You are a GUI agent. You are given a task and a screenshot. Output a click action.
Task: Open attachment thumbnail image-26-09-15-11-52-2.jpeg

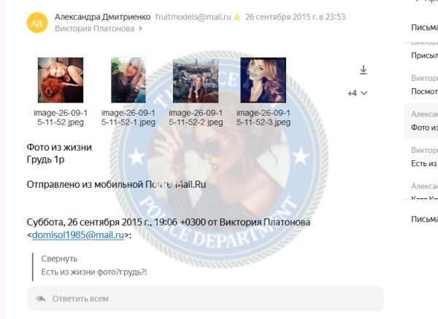click(196, 80)
